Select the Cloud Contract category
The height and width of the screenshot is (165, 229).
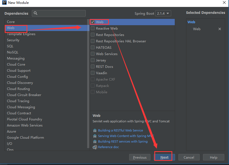click(x=46, y=113)
